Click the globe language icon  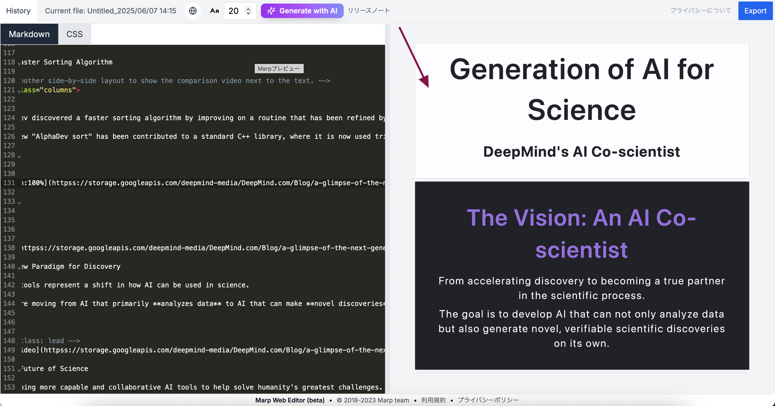[x=193, y=11]
